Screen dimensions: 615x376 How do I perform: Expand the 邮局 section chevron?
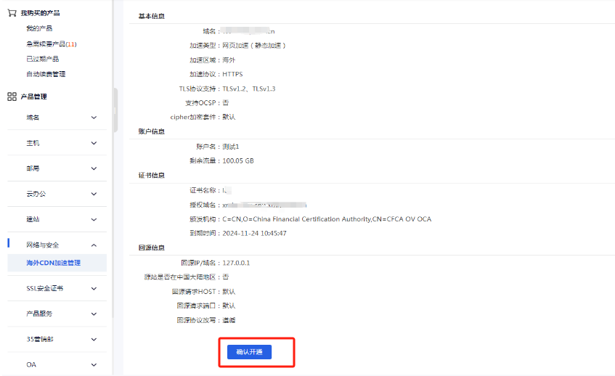(x=94, y=168)
